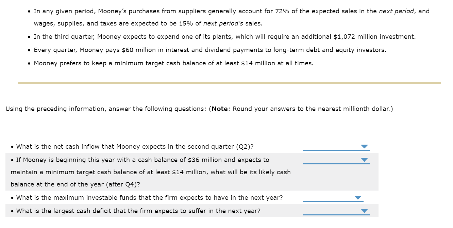Open the maximum investable funds dropdown
Image resolution: width=453 pixels, height=228 pixels.
coord(357,197)
